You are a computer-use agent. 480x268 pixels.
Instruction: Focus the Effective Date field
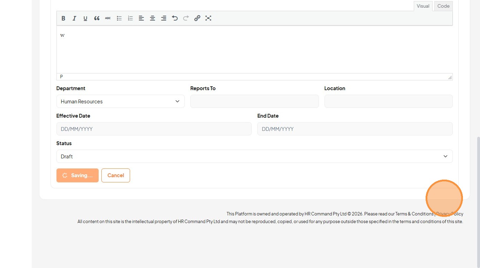[x=154, y=129]
